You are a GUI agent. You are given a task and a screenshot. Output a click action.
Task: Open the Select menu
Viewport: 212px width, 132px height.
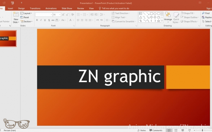(x=207, y=21)
